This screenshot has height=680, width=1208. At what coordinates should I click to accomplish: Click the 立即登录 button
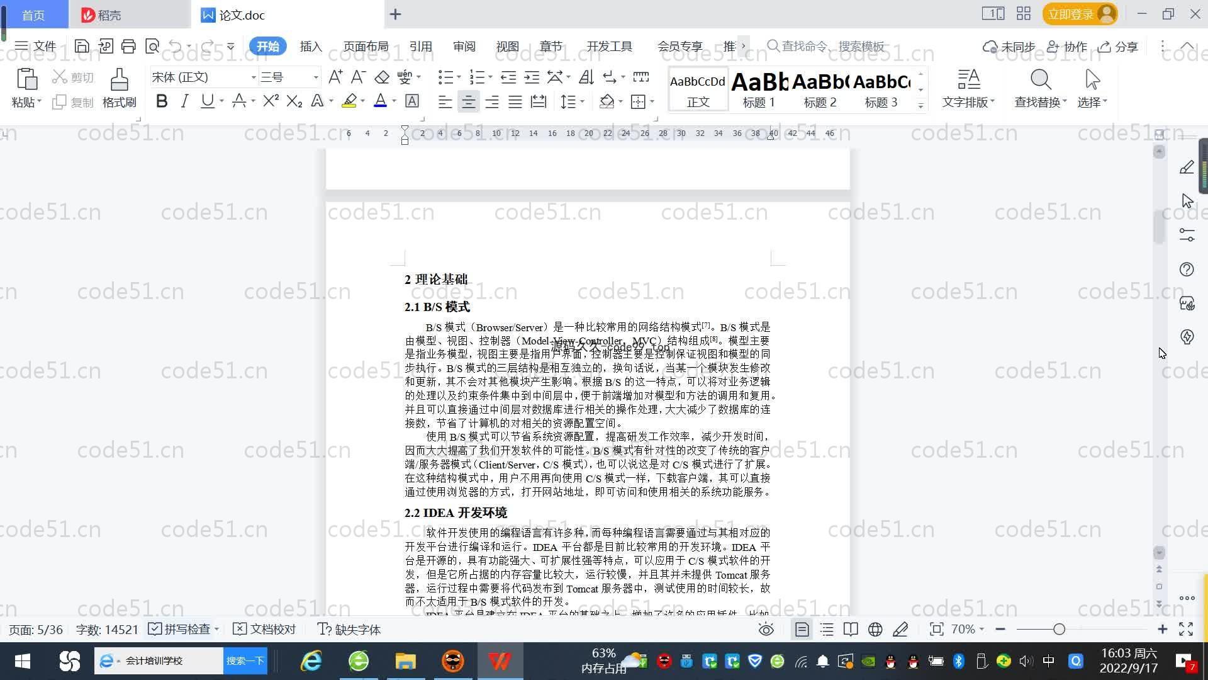tap(1080, 14)
